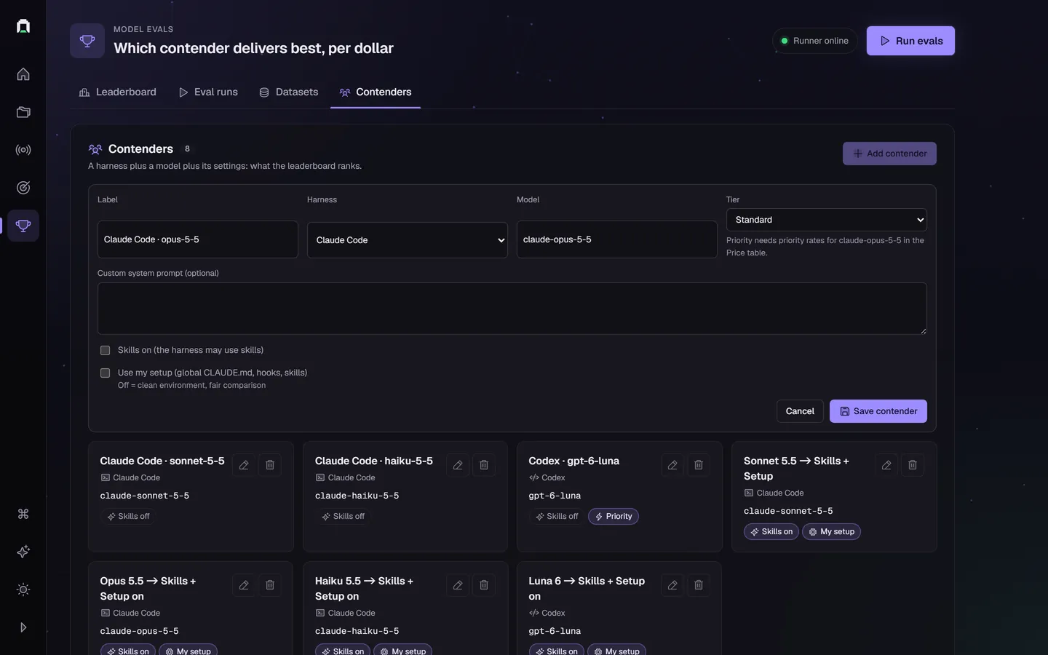Click the Priority tag on gpt-6-luna card

click(614, 517)
